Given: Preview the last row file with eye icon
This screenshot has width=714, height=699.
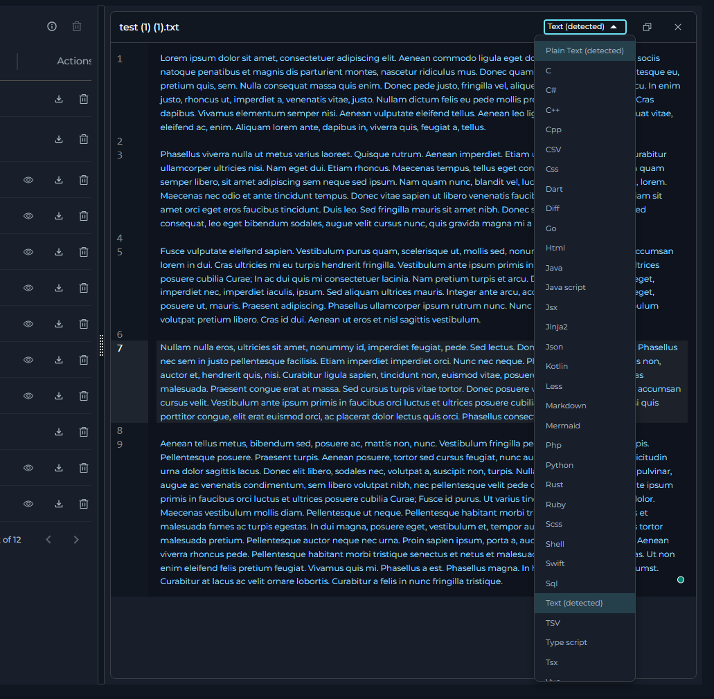Looking at the screenshot, I should point(28,504).
